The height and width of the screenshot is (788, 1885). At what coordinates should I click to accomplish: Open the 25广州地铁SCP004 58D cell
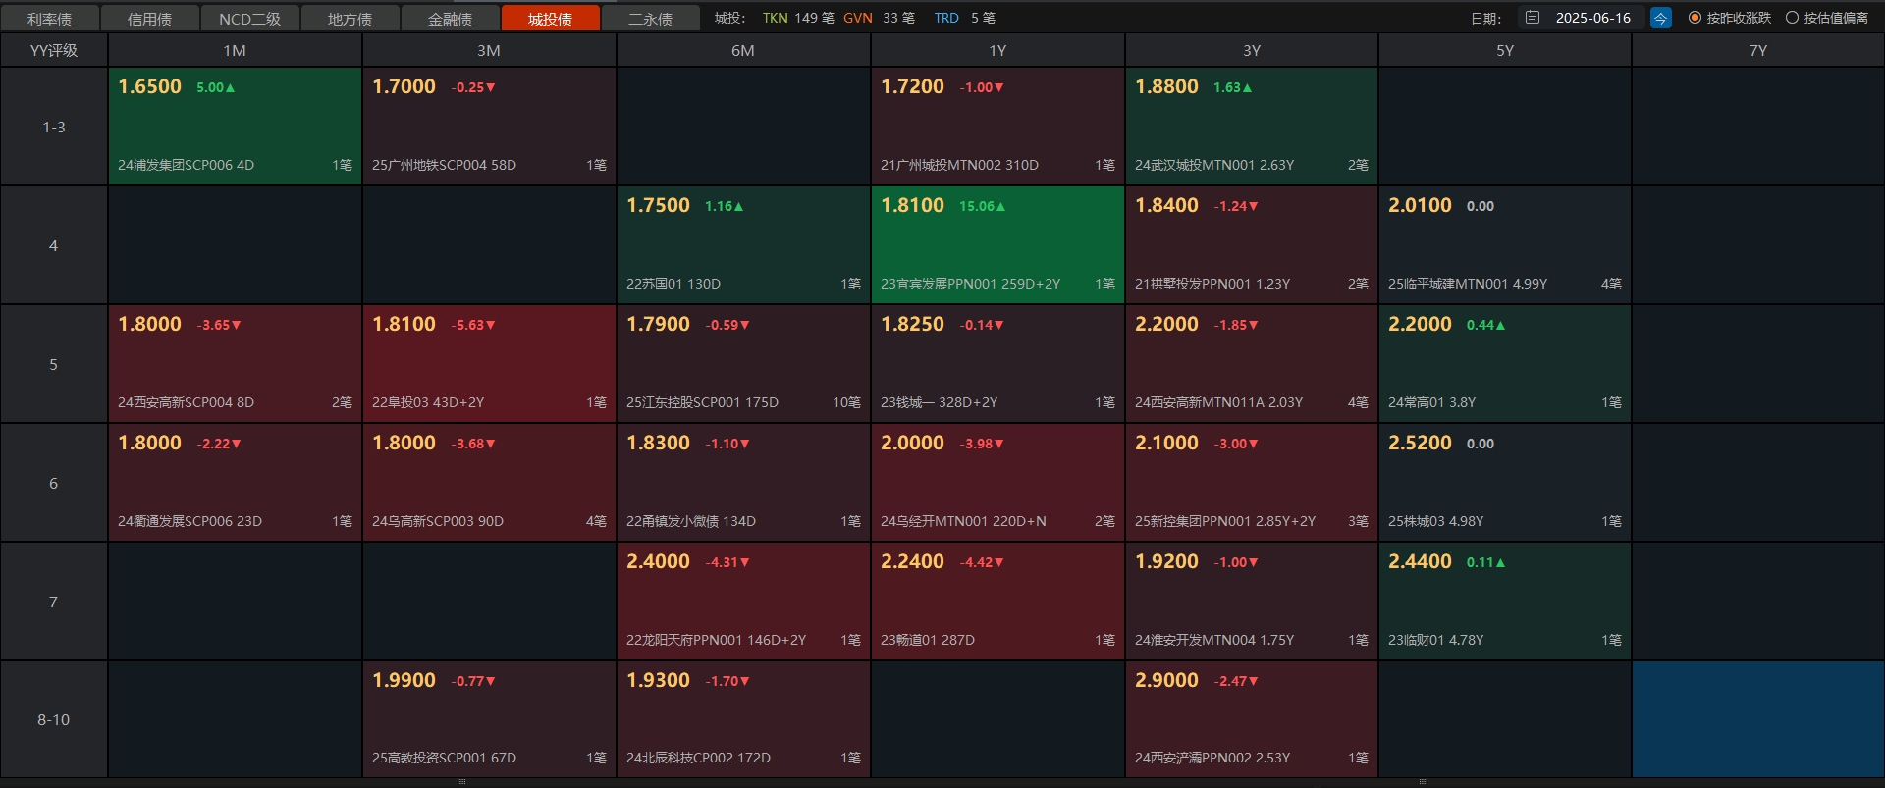tap(489, 127)
